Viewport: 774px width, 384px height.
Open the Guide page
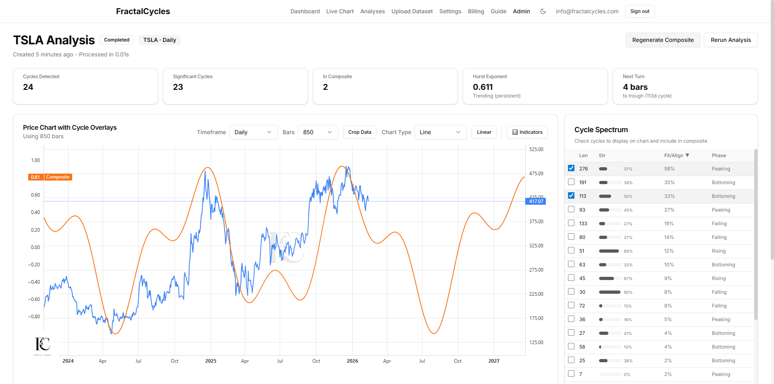(498, 11)
